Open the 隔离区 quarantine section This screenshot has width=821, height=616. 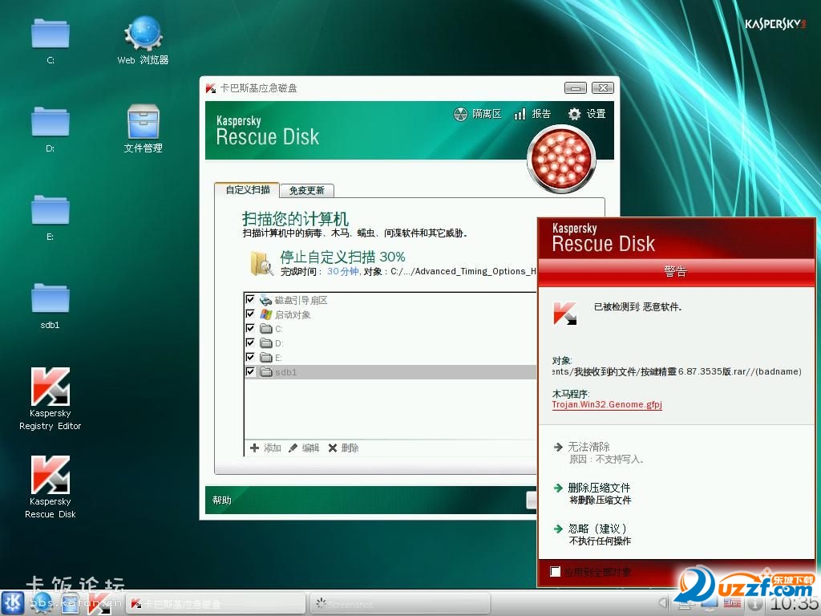coord(478,114)
